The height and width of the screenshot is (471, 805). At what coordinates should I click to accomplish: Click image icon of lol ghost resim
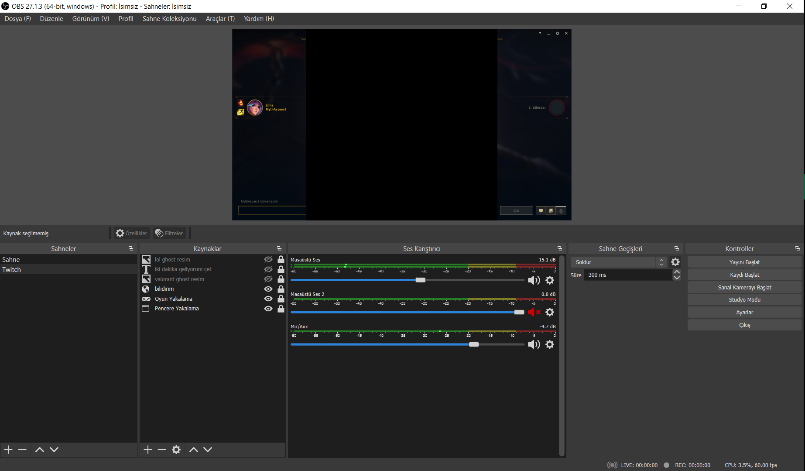point(146,259)
